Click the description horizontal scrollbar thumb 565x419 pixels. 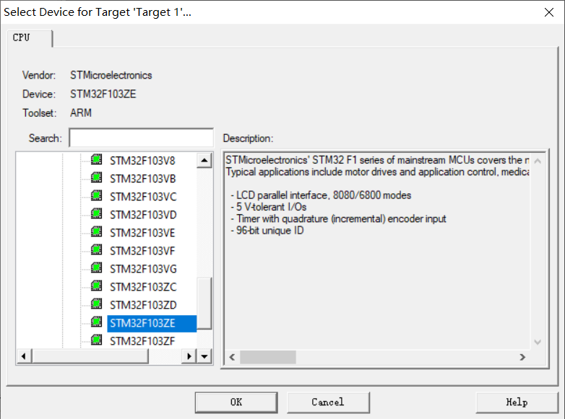[268, 357]
